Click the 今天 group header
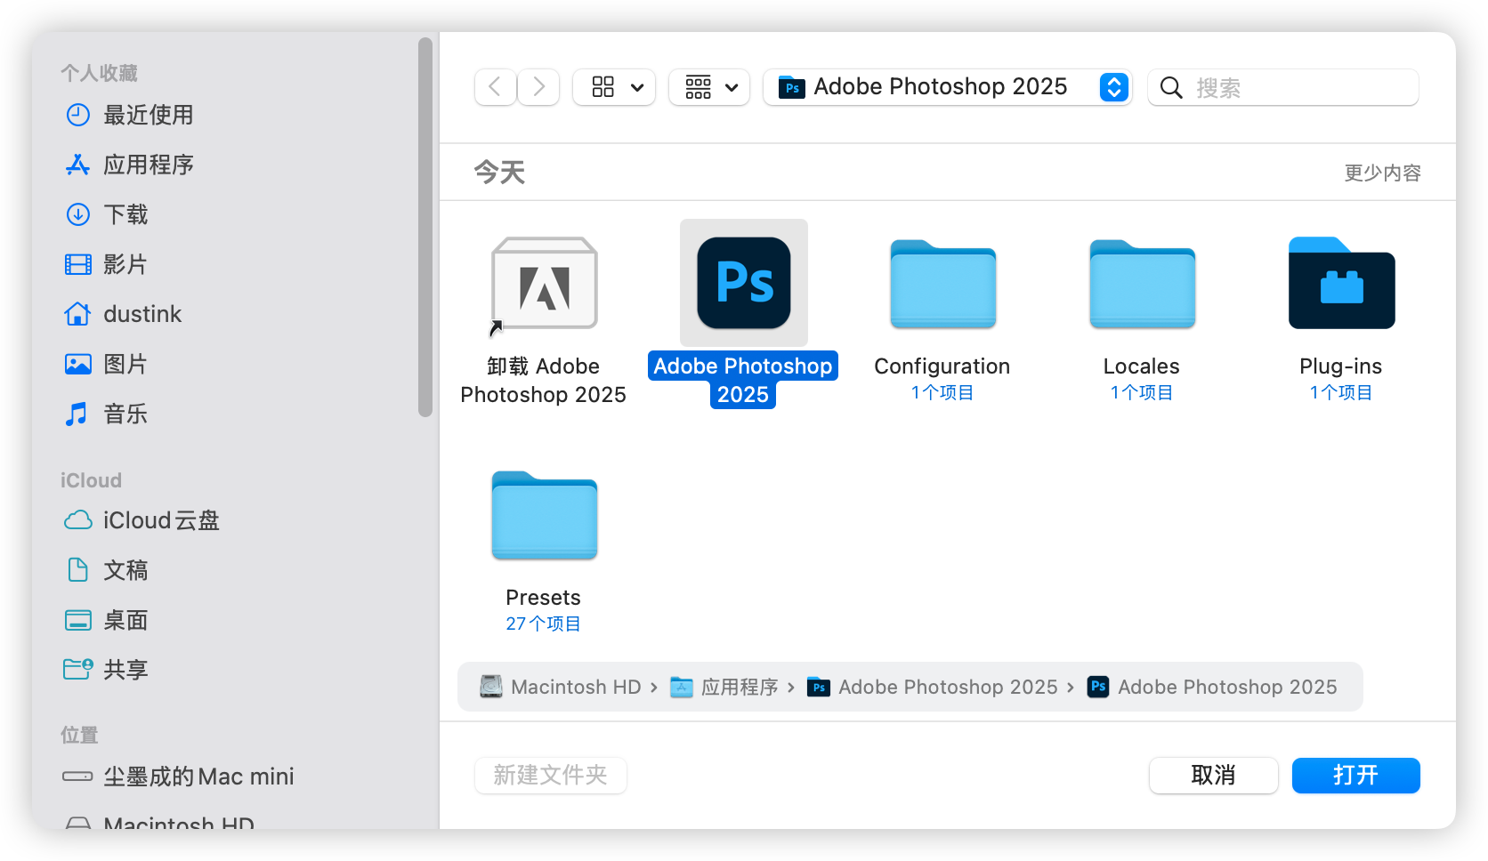 tap(499, 173)
